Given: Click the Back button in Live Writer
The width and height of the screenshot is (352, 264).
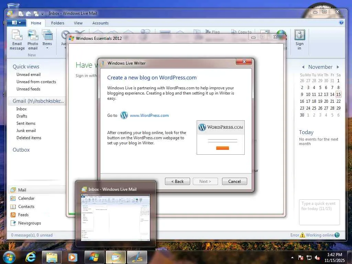Looking at the screenshot, I should [177, 181].
